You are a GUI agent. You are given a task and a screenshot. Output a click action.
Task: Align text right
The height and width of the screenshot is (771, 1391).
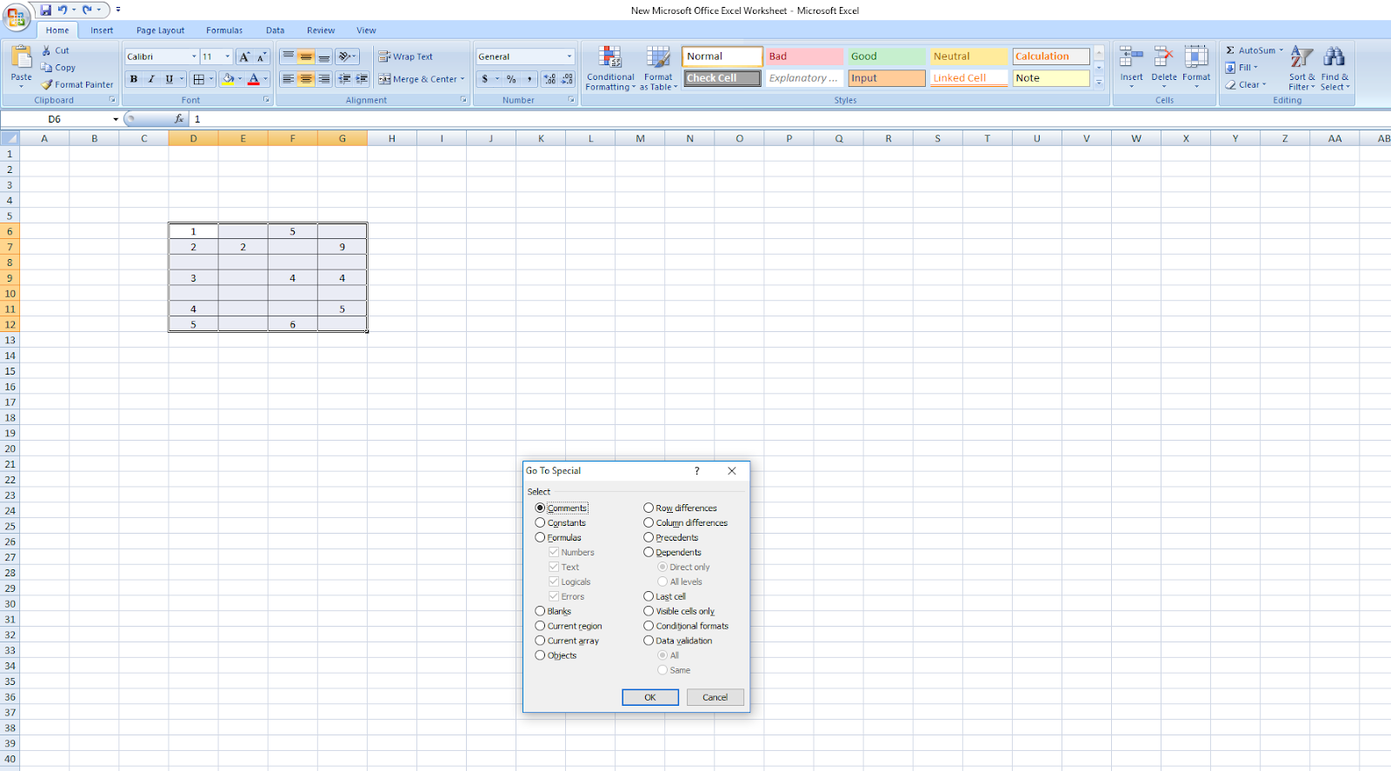click(324, 79)
